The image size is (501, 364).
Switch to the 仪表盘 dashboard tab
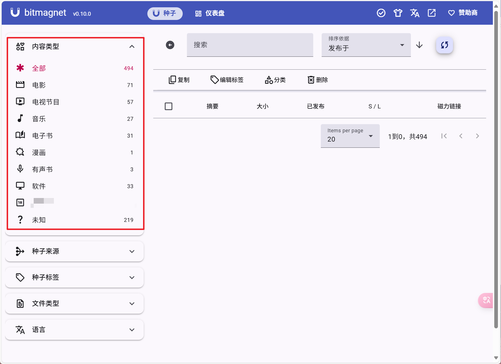[x=209, y=13]
